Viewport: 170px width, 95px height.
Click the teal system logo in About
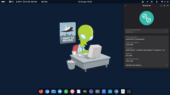coord(147,18)
